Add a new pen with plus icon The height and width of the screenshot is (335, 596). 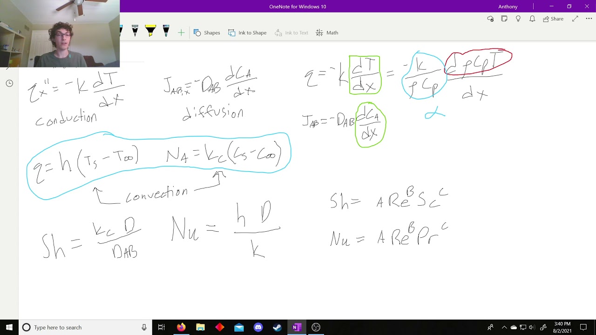181,33
